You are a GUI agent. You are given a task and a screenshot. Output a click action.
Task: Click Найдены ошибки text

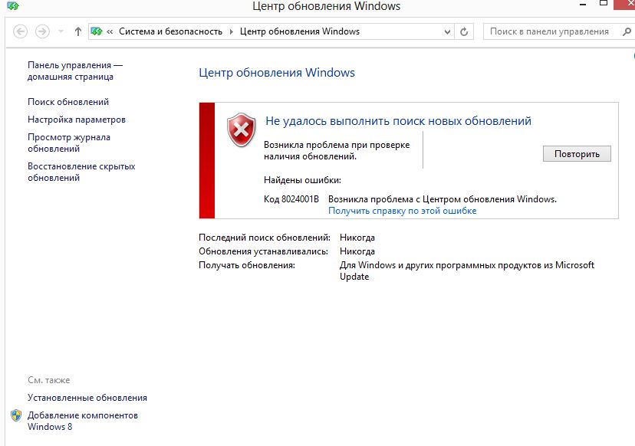302,180
